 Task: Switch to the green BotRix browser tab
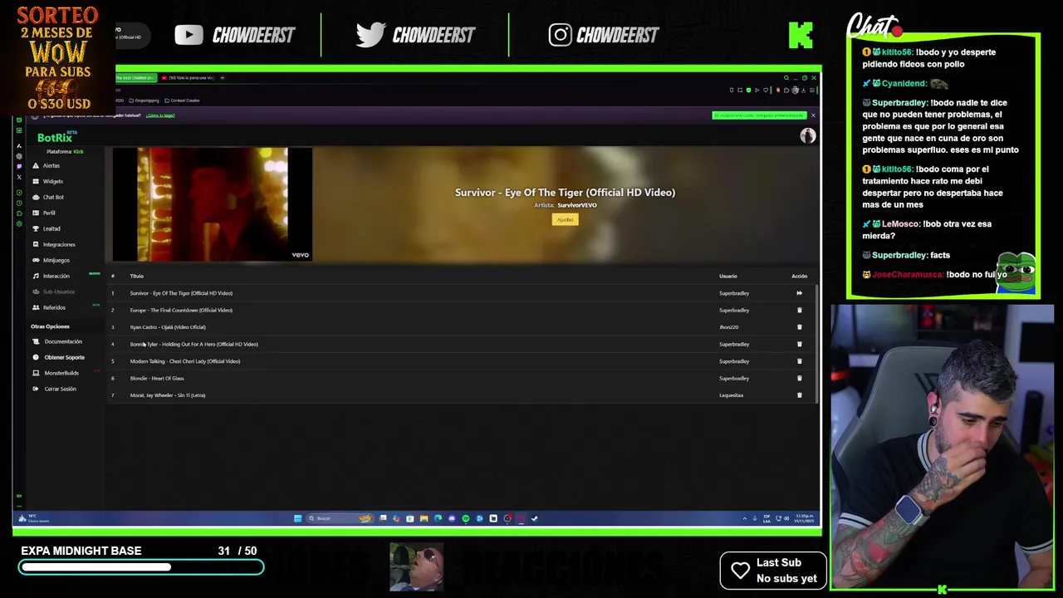pos(135,77)
